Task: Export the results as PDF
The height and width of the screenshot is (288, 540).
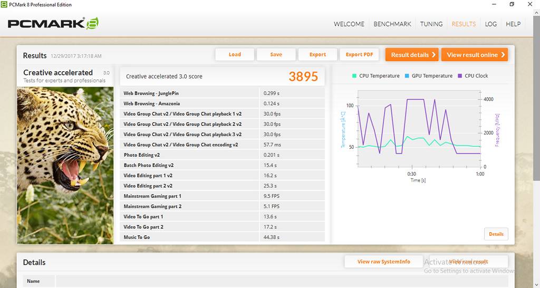Action: point(359,54)
